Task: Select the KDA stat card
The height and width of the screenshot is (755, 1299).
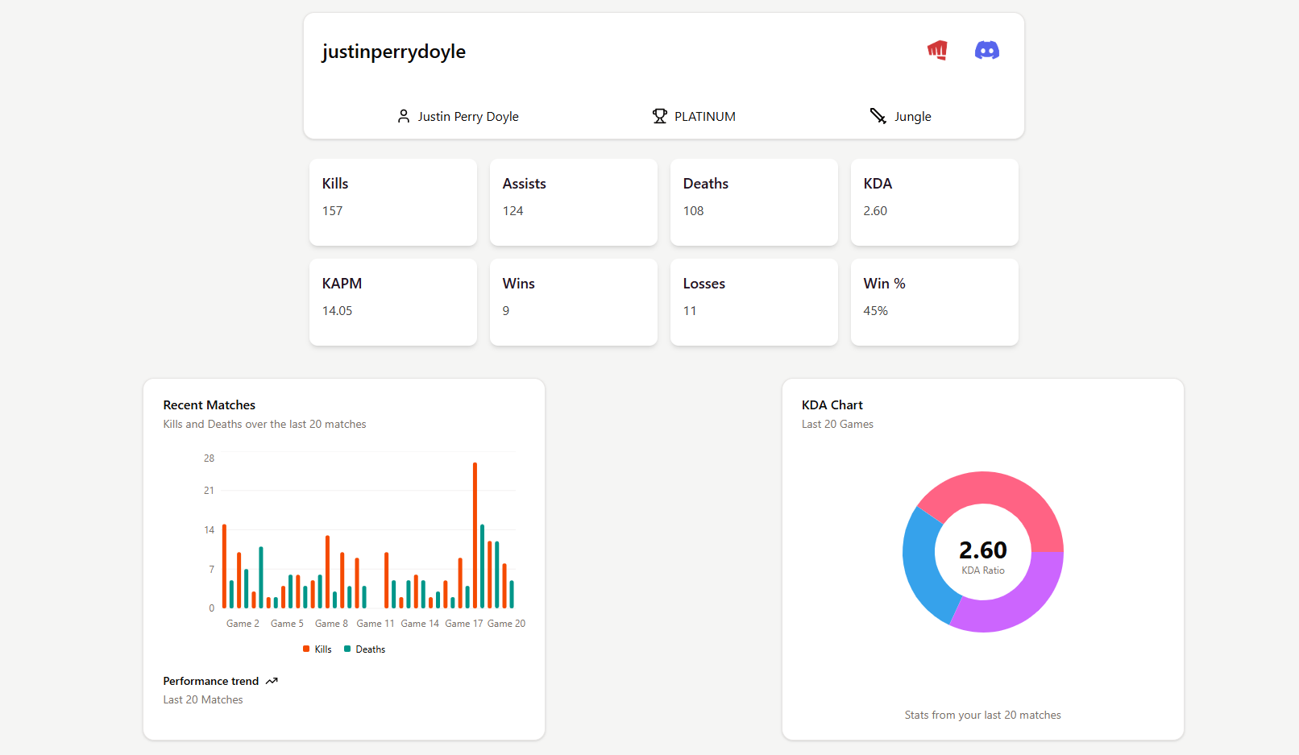Action: click(934, 201)
